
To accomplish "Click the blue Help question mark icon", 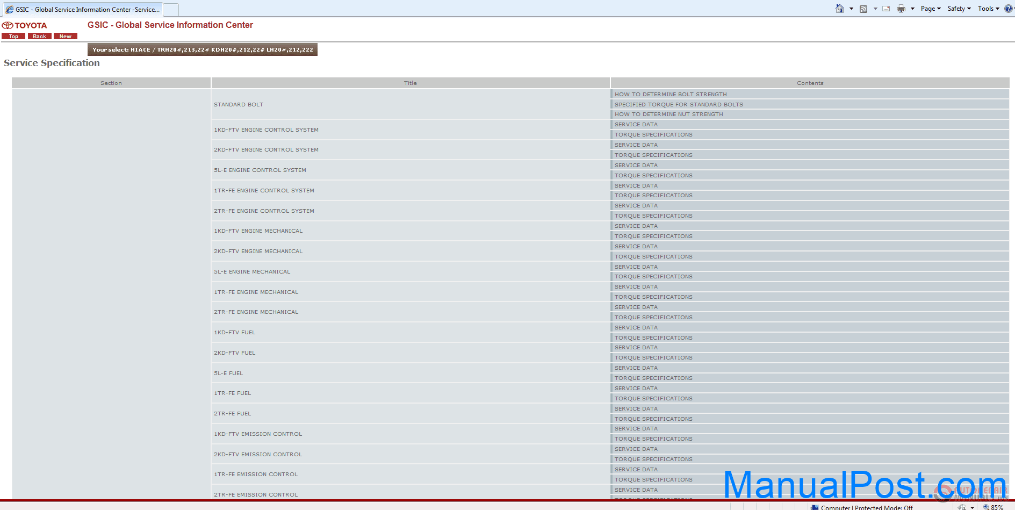I will (x=1009, y=9).
